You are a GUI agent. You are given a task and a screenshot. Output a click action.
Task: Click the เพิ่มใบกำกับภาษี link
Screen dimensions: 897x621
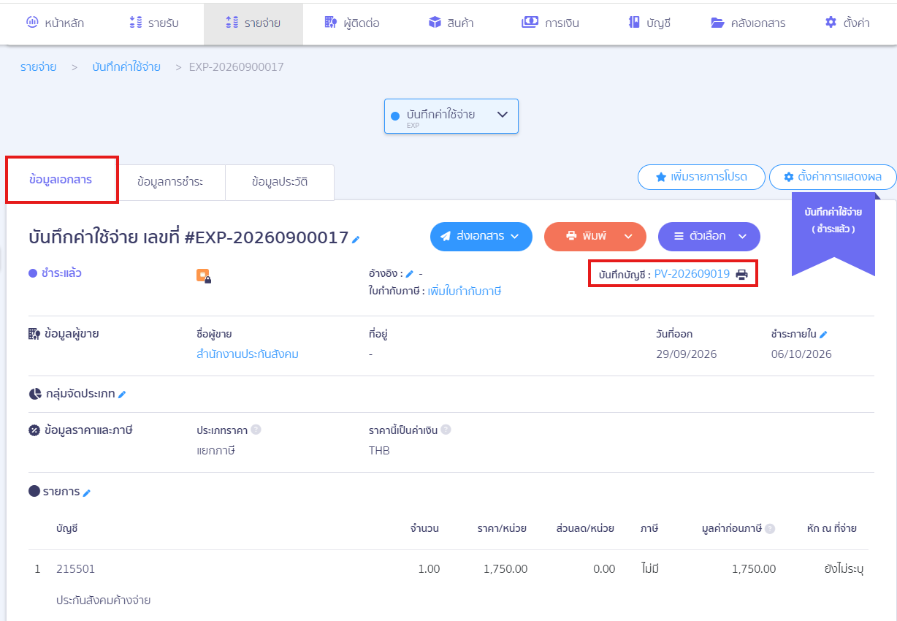click(x=465, y=292)
